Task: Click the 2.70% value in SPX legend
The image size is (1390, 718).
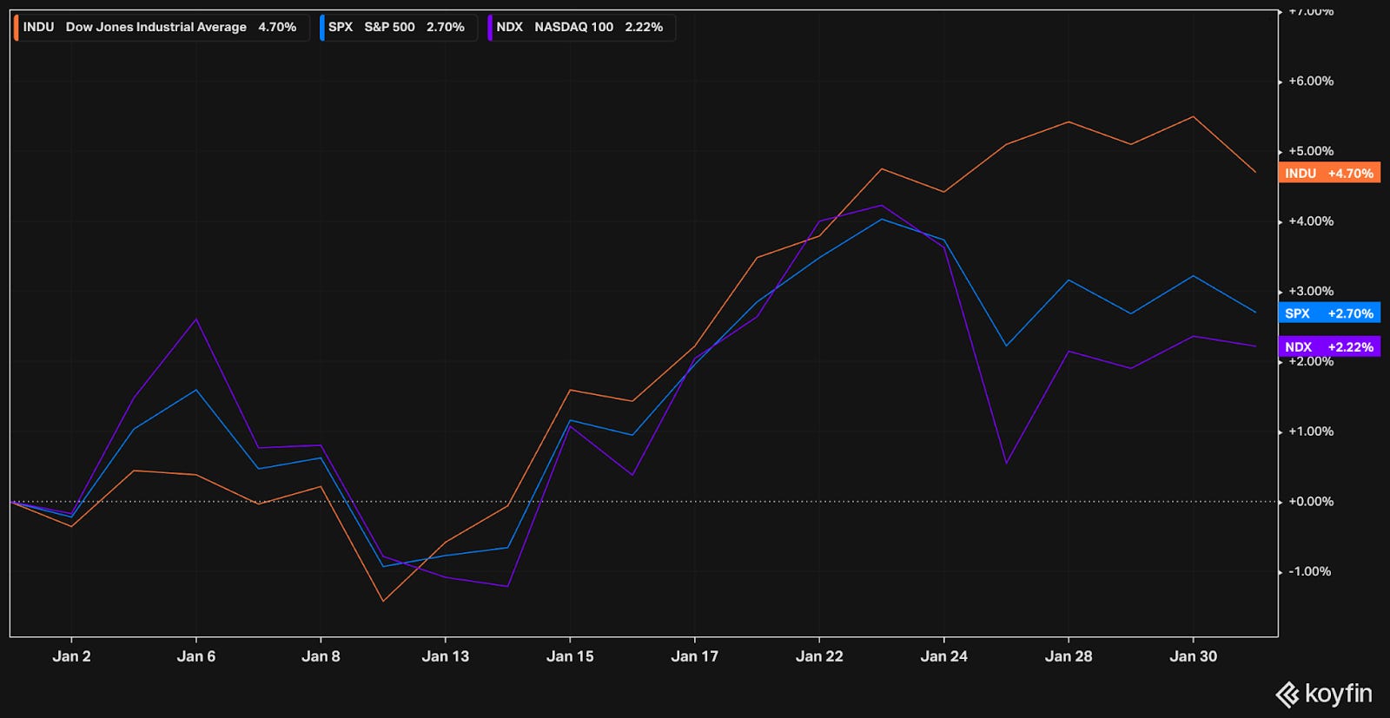Action: (x=446, y=27)
